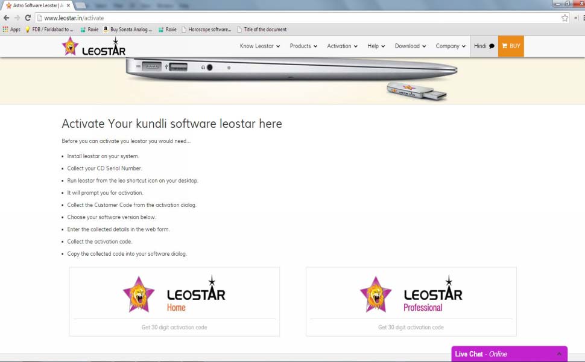
Task: Click the Leostar Home lion logo
Action: coord(139,294)
